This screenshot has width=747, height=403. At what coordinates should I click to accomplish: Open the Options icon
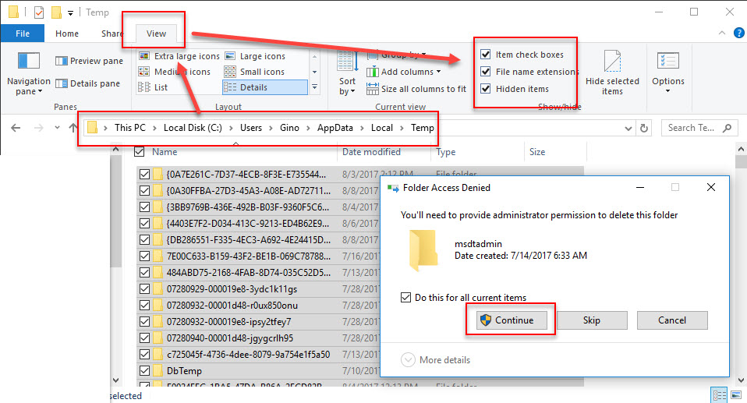667,72
